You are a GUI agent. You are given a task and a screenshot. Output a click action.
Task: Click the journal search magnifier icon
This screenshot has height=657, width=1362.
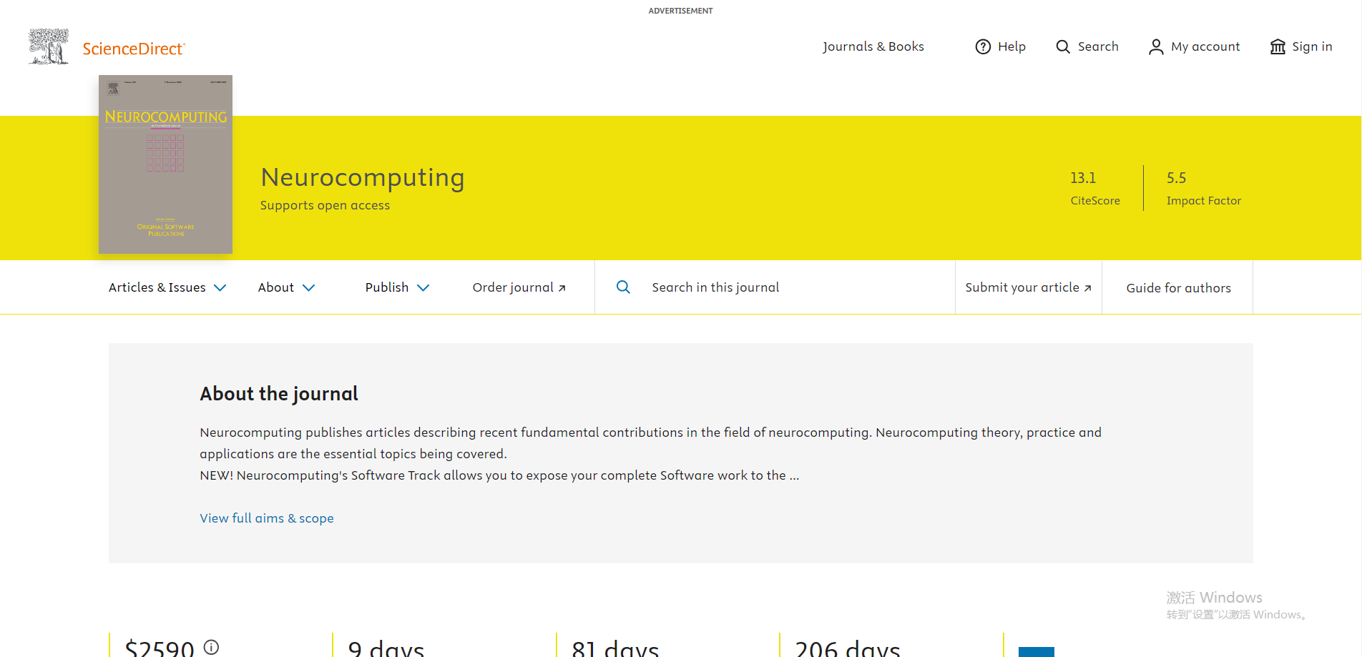point(623,287)
